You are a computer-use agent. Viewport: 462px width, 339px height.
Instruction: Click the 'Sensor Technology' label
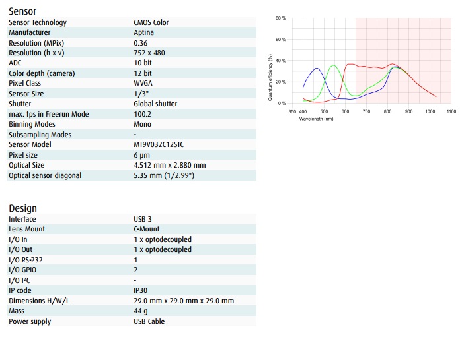(38, 22)
